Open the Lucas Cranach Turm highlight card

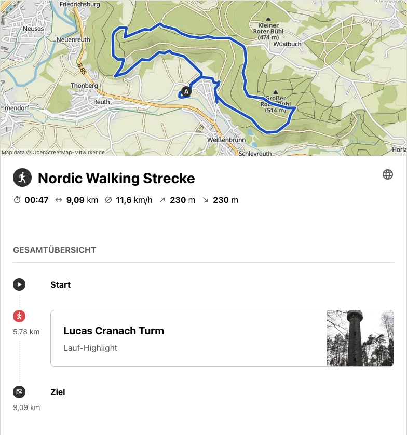[222, 338]
